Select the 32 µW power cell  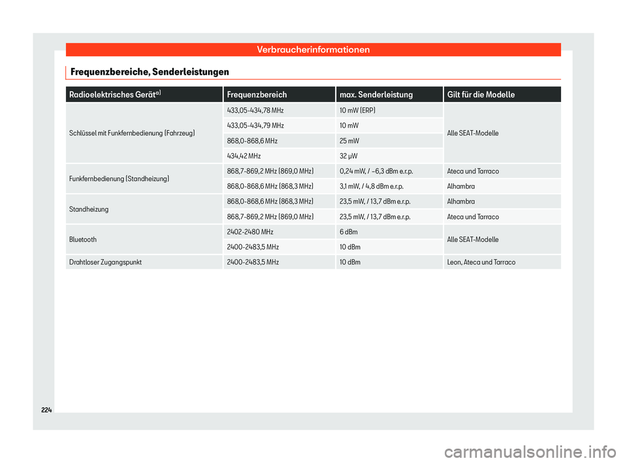click(x=349, y=156)
